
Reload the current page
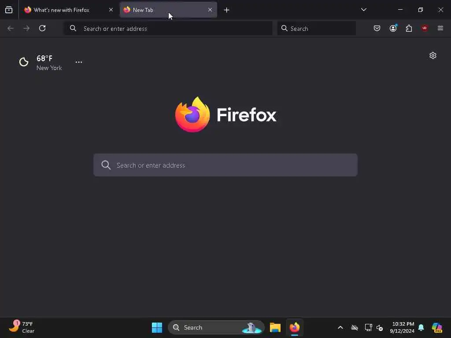point(42,28)
